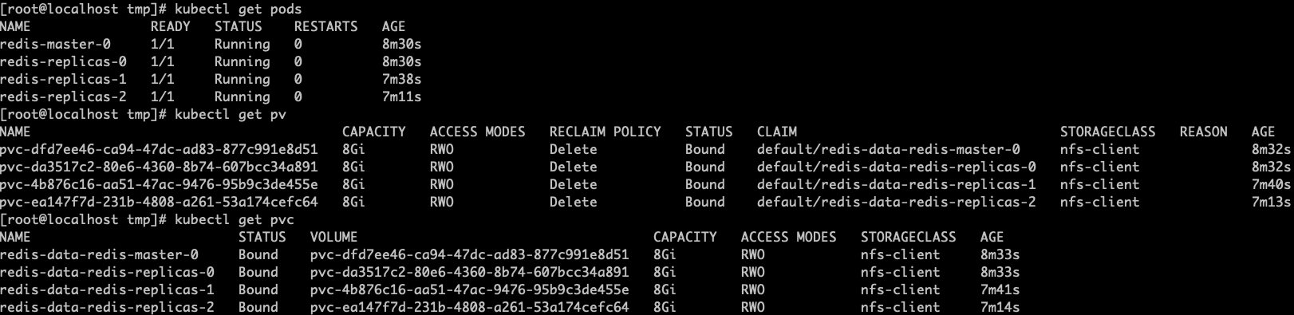This screenshot has height=315, width=1294.
Task: Click the RECLAIM POLICY column header
Action: click(605, 132)
